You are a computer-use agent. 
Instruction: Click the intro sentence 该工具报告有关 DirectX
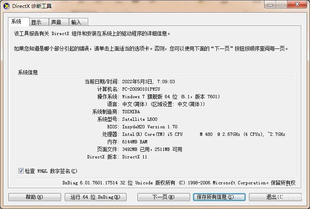pyautogui.click(x=92, y=33)
